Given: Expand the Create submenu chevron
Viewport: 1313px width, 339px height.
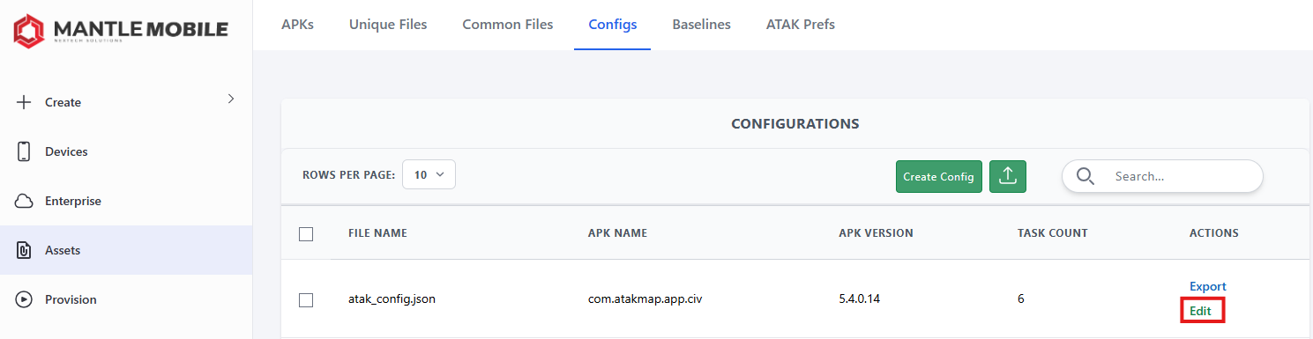Looking at the screenshot, I should (231, 99).
